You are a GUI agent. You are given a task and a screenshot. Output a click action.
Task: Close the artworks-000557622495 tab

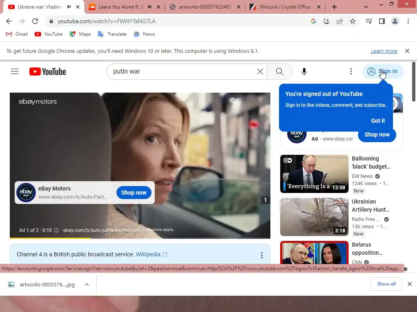(x=239, y=7)
